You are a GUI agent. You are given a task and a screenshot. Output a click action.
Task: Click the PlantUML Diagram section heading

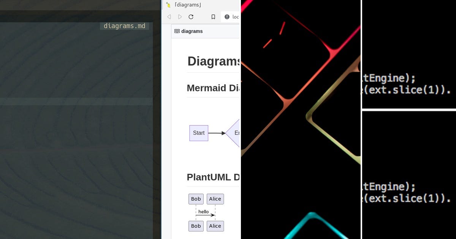213,177
